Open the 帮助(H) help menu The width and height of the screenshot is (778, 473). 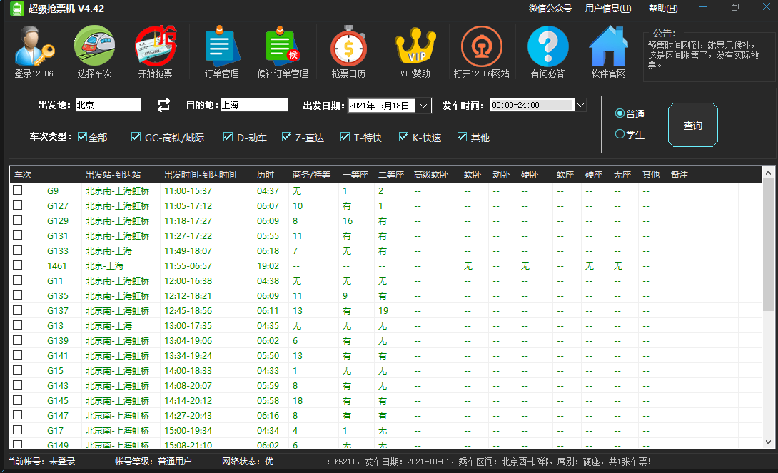pos(662,8)
